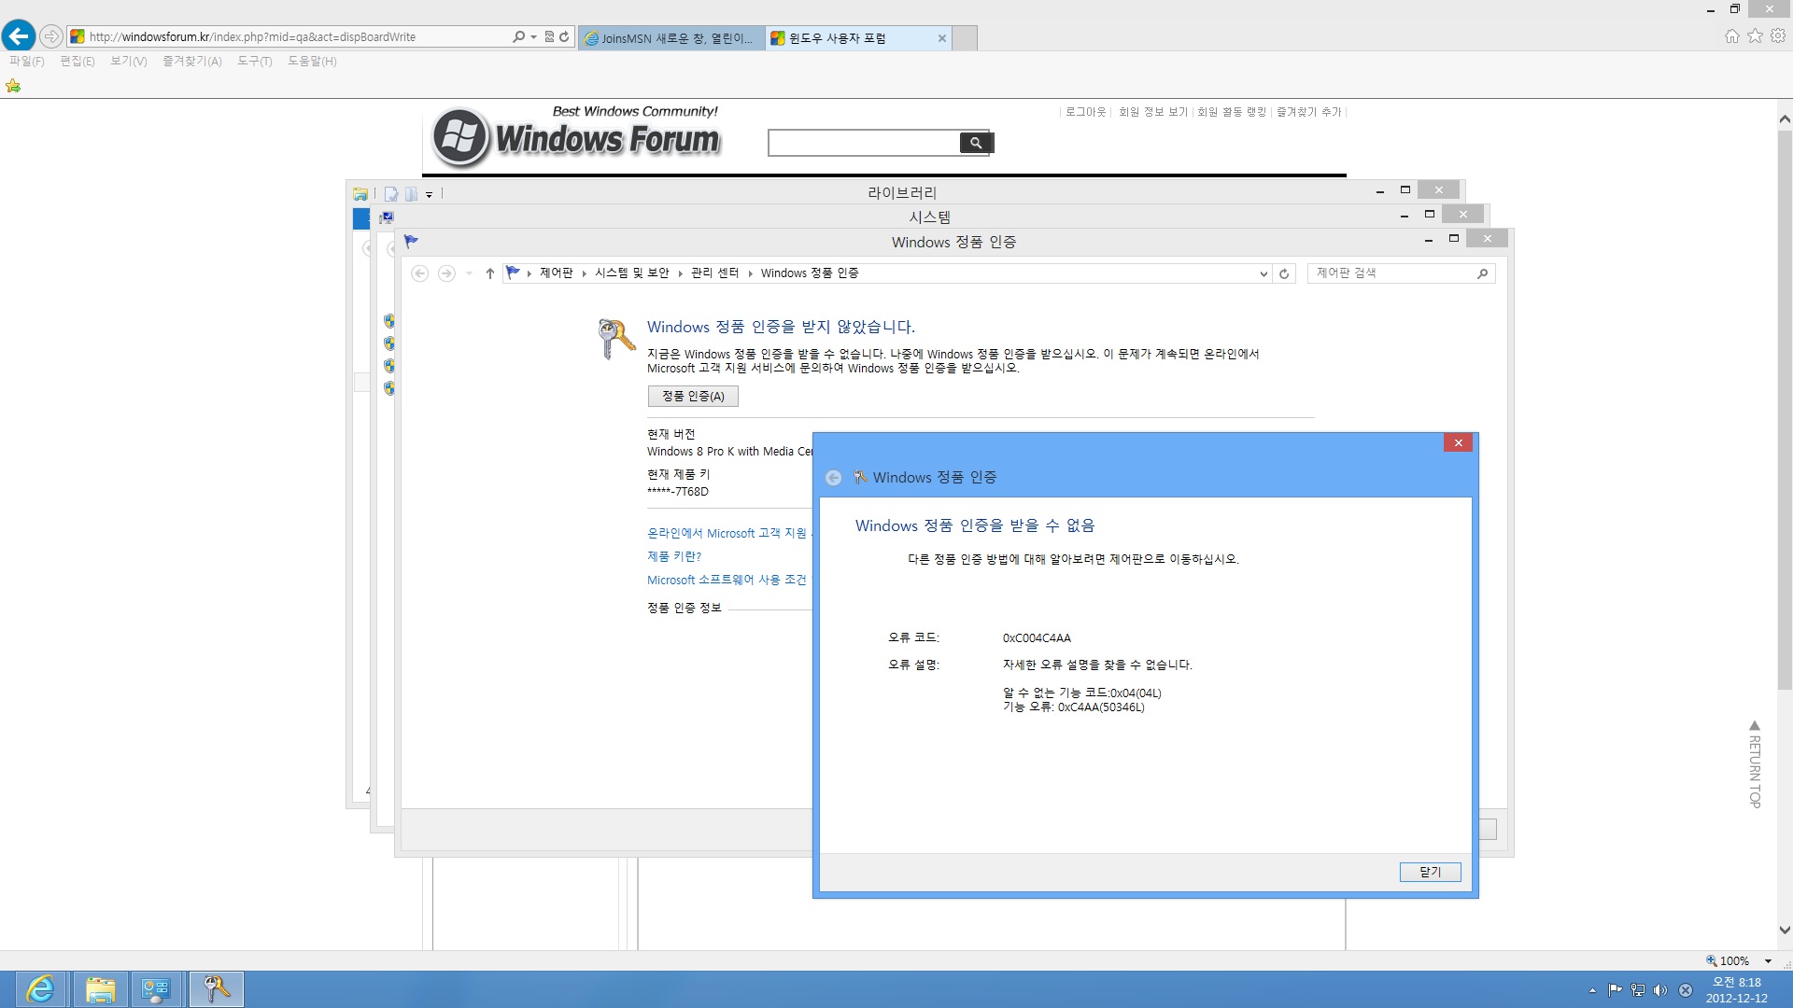Open the recent locations dropdown beside Forward arrow

pyautogui.click(x=469, y=273)
